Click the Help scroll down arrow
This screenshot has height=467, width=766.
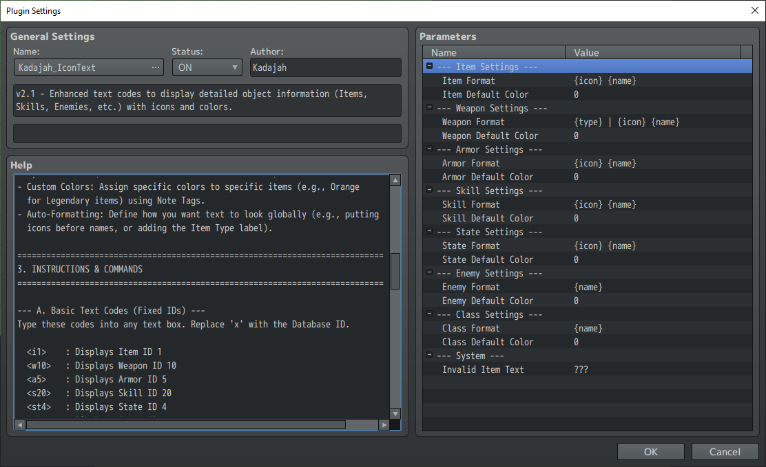click(395, 413)
